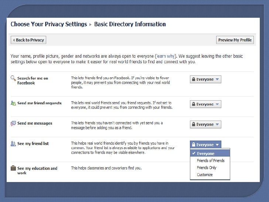The height and width of the screenshot is (202, 269).
Task: Go back using Back to Privacy button
Action: click(x=28, y=40)
